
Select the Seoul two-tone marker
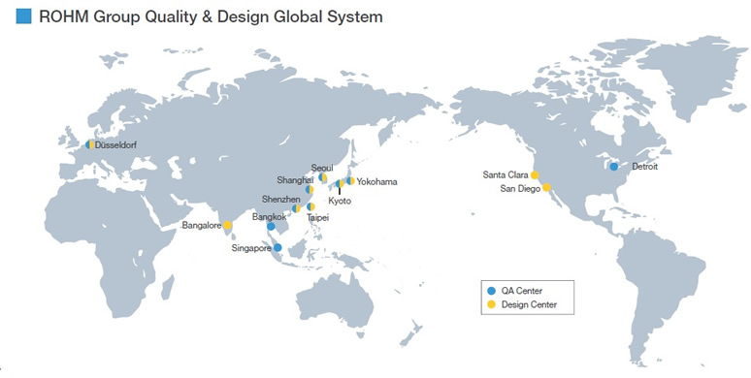pyautogui.click(x=323, y=177)
